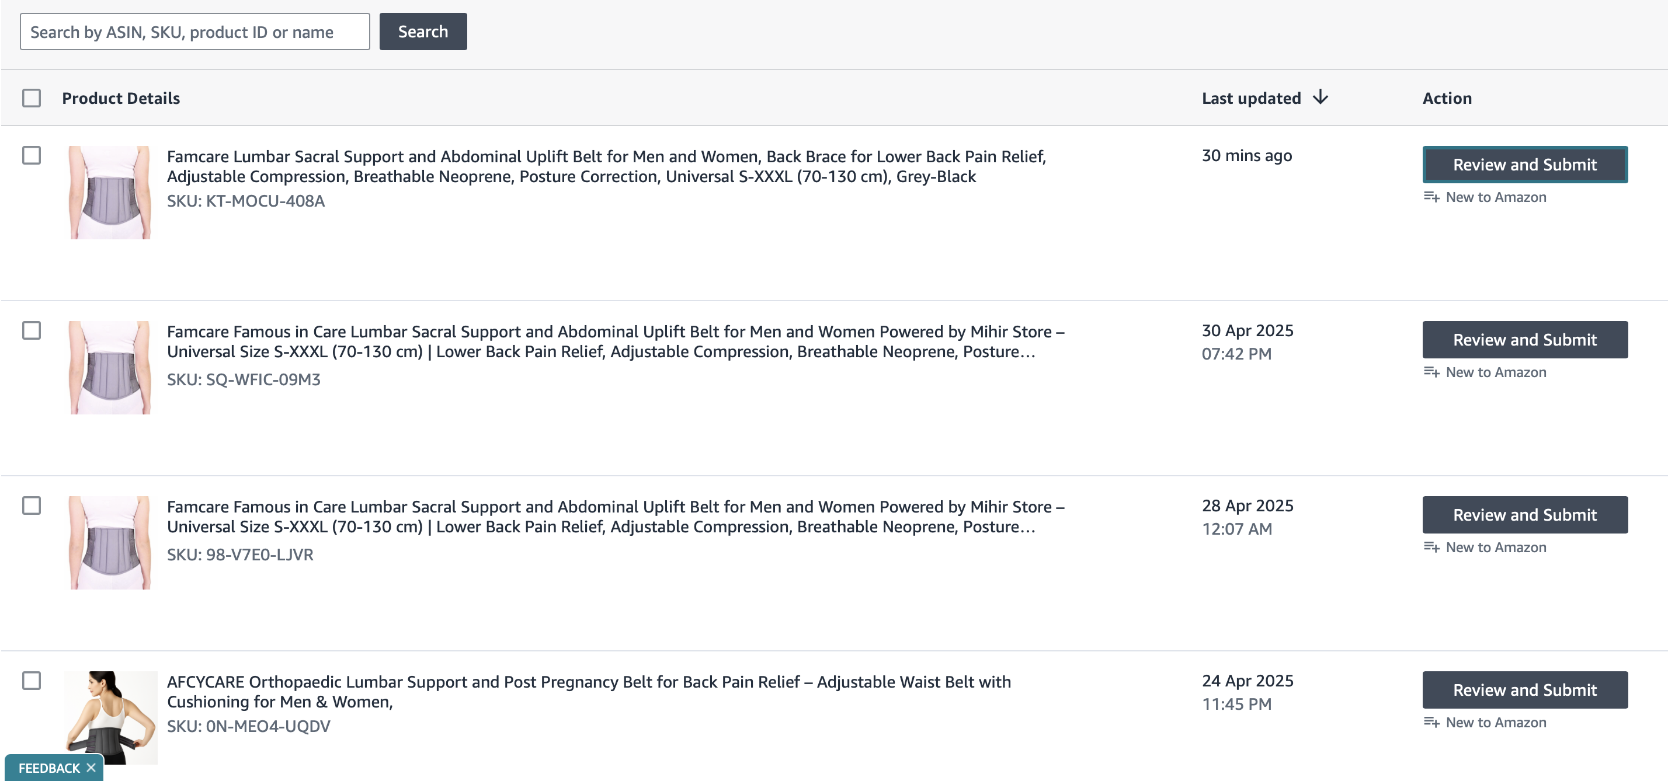
Task: Click New to Amazon icon for SQ-WFIC-09M3
Action: (x=1431, y=372)
